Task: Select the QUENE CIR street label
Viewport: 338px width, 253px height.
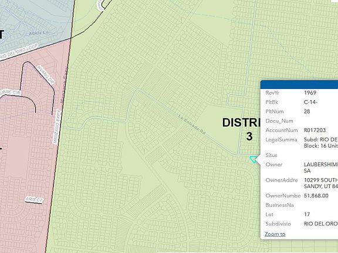Action: [11, 93]
